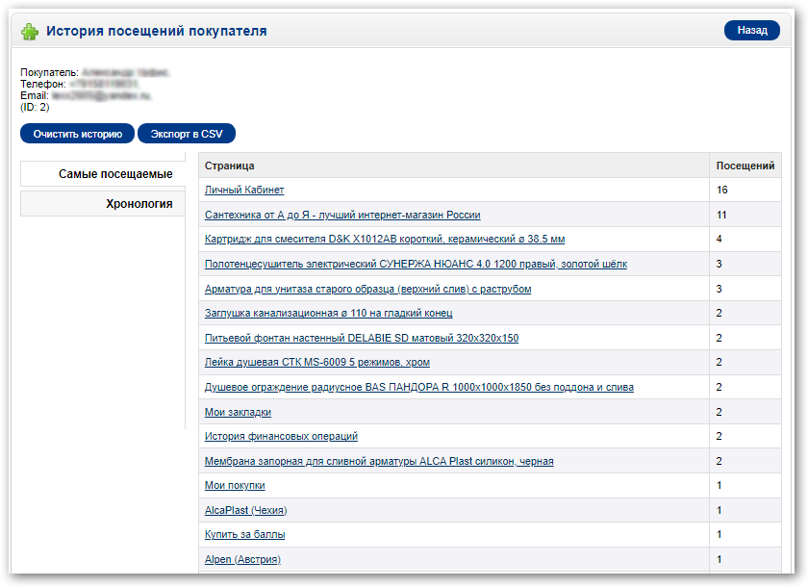Open the Купить за баллы link
The width and height of the screenshot is (808, 587).
pos(244,534)
